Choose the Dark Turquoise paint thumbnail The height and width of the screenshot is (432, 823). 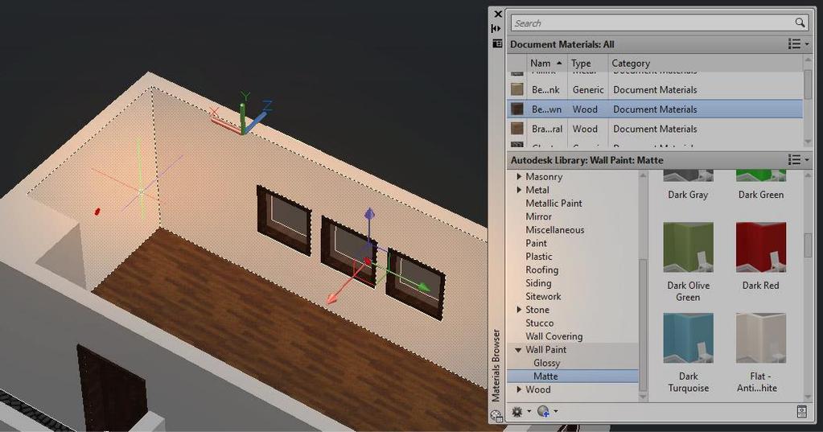(688, 338)
